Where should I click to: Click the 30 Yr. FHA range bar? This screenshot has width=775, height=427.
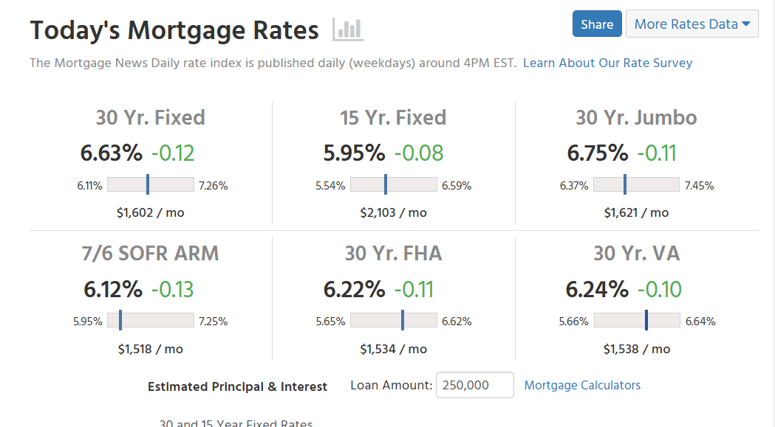(393, 320)
